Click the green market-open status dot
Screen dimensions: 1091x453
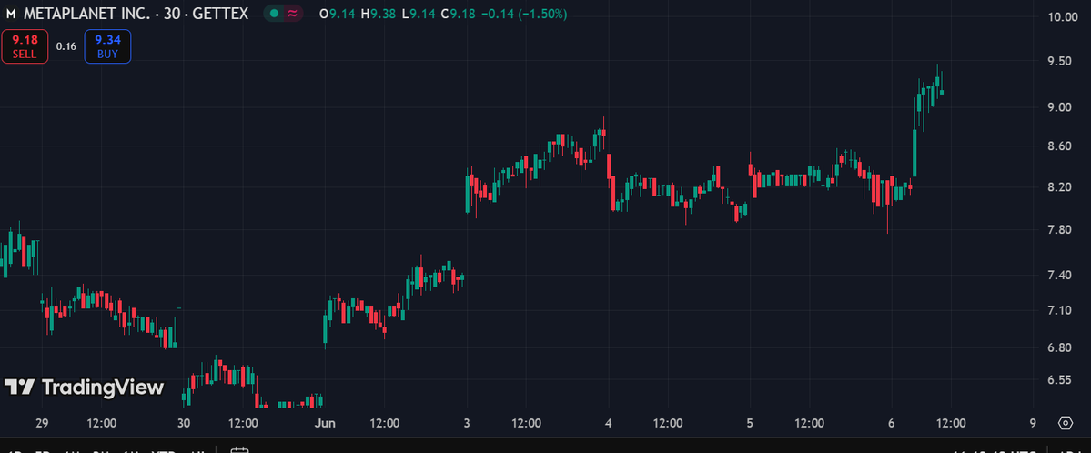pyautogui.click(x=274, y=14)
